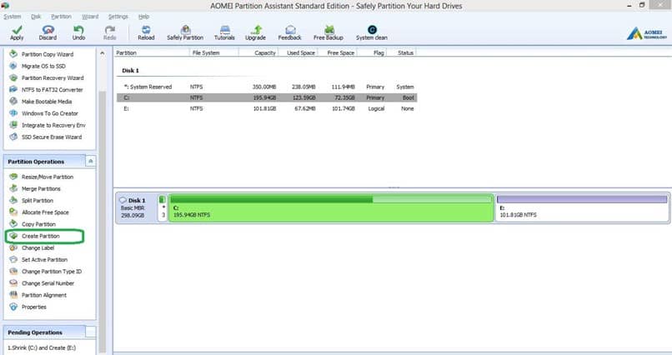Open the Help menu
The height and width of the screenshot is (355, 672).
point(143,17)
